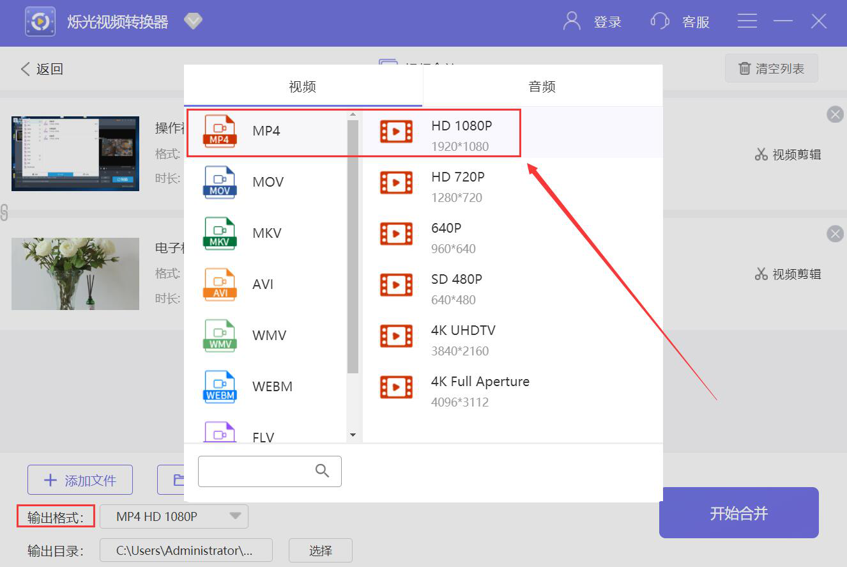The height and width of the screenshot is (567, 847).
Task: Click the format list scroll-down arrow
Action: (353, 435)
